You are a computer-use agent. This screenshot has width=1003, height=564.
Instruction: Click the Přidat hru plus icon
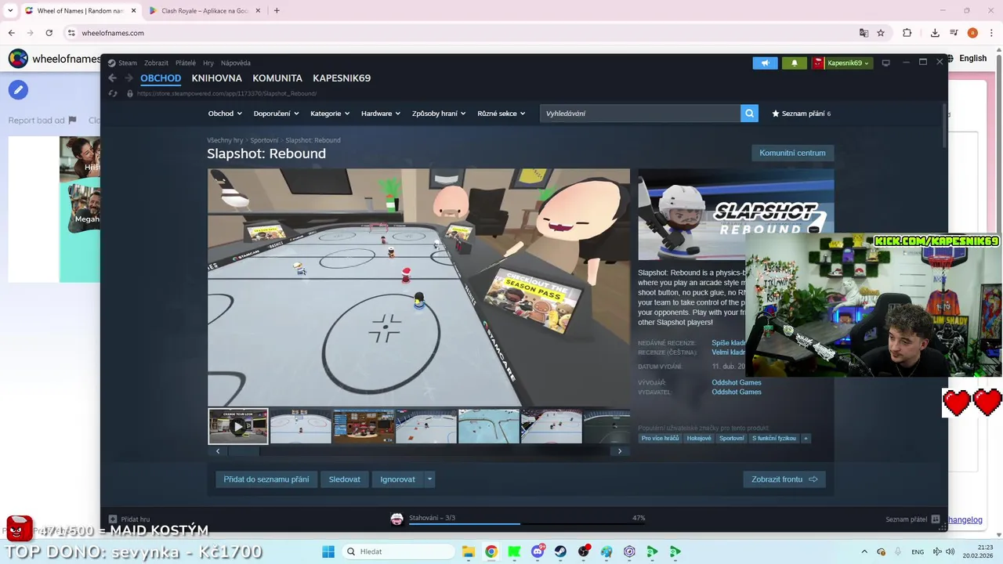(x=113, y=519)
